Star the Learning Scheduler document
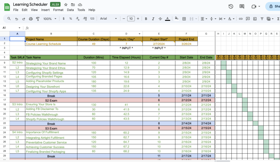 66,5
